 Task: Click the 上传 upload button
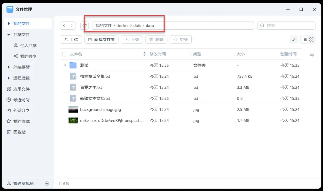tap(71, 39)
